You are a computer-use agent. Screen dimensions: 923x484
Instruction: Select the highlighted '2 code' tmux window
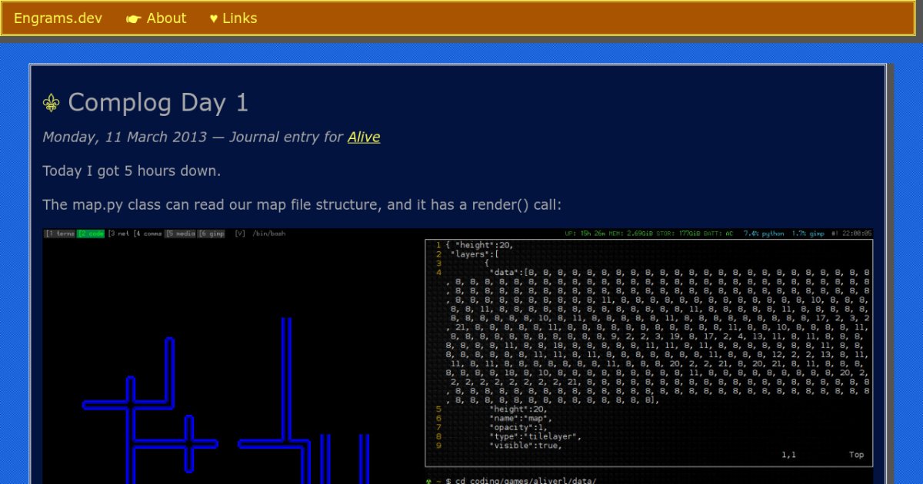coord(91,234)
